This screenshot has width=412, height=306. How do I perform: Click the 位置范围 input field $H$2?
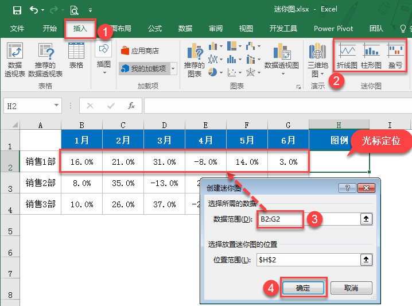coord(308,259)
